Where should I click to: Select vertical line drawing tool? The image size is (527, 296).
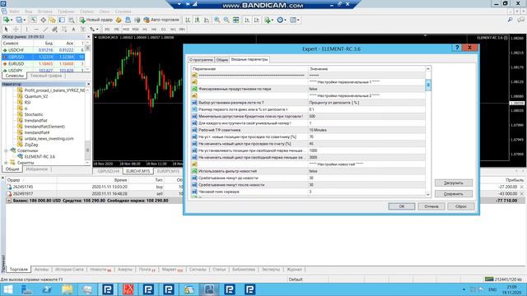point(26,30)
